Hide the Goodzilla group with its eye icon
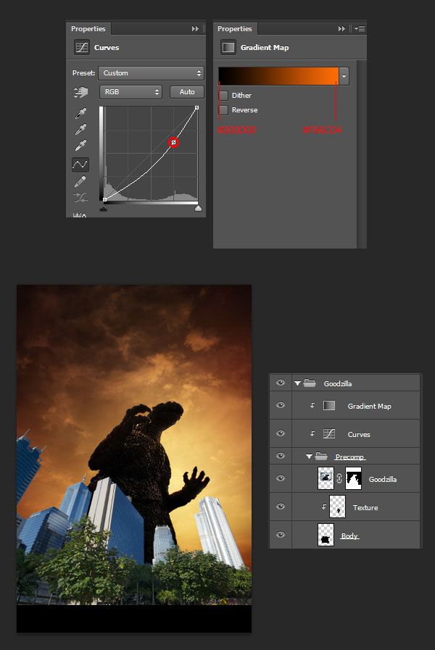Screen dimensions: 435x650 (x=281, y=383)
